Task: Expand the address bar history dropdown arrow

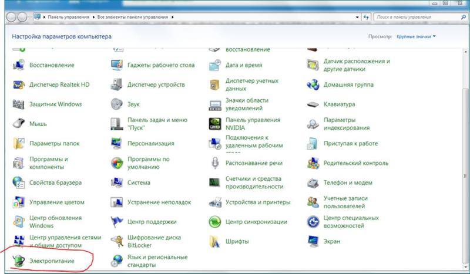Action: tap(357, 17)
